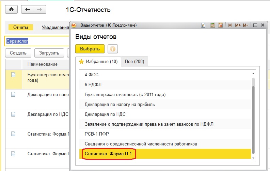
Task: Click the Создать button
Action: pyautogui.click(x=18, y=53)
